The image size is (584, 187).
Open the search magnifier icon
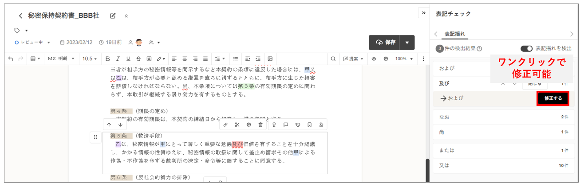333,59
